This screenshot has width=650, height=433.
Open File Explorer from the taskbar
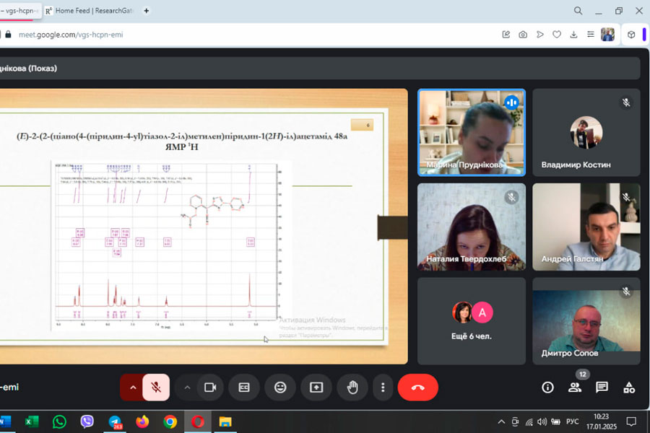225,421
